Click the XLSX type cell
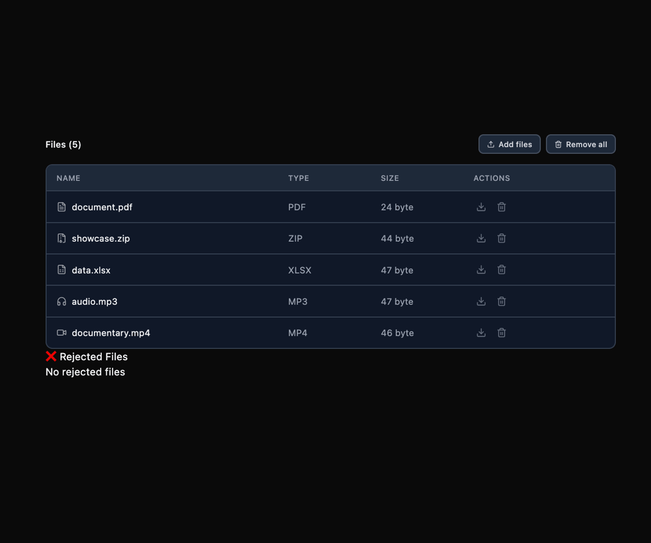The image size is (651, 543). point(300,270)
